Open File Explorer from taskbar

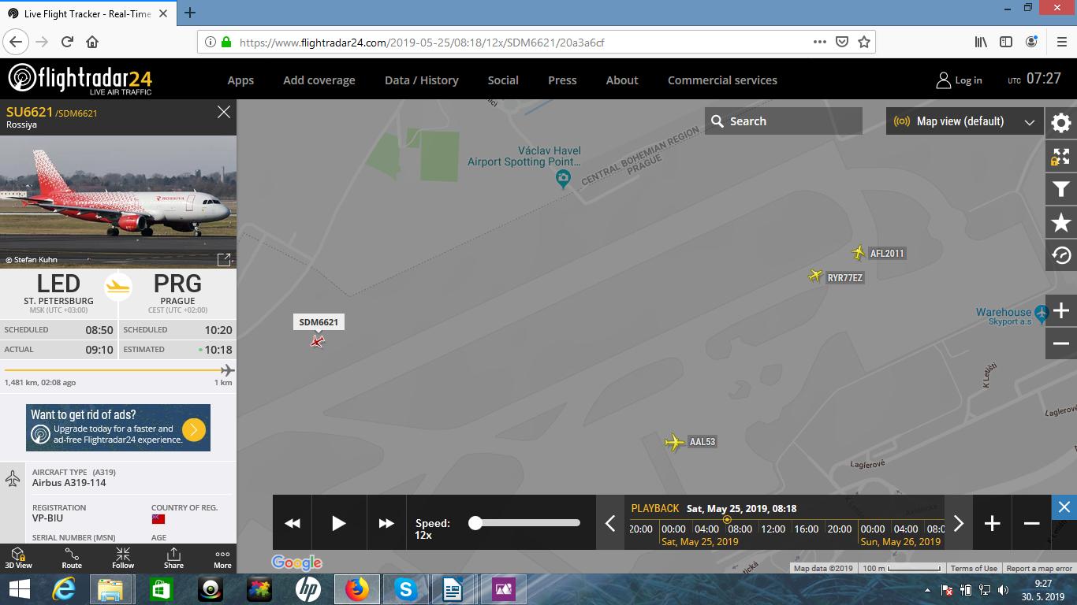tap(110, 589)
